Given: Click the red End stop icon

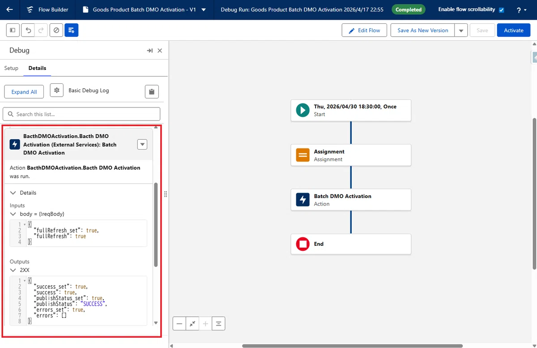Looking at the screenshot, I should (303, 244).
